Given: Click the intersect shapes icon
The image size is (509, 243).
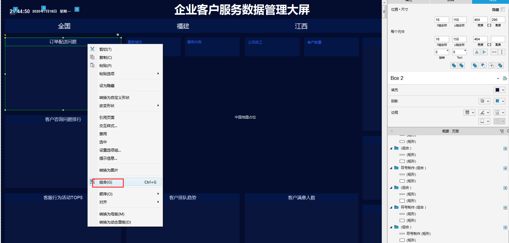Looking at the screenshot, I should [x=492, y=65].
